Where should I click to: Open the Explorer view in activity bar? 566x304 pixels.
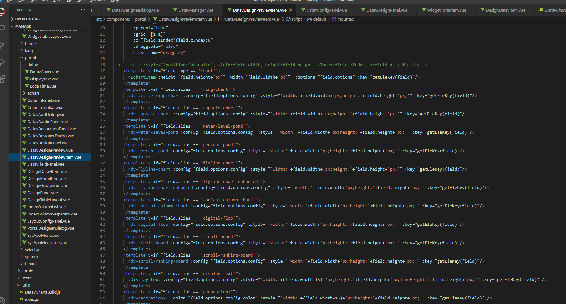point(2,12)
